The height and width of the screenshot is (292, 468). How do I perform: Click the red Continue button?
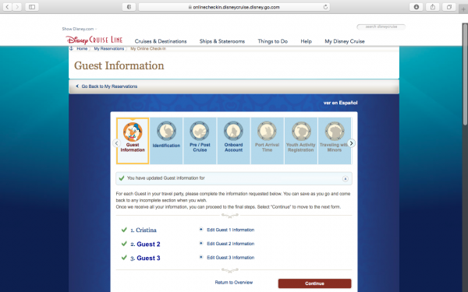[x=314, y=283]
